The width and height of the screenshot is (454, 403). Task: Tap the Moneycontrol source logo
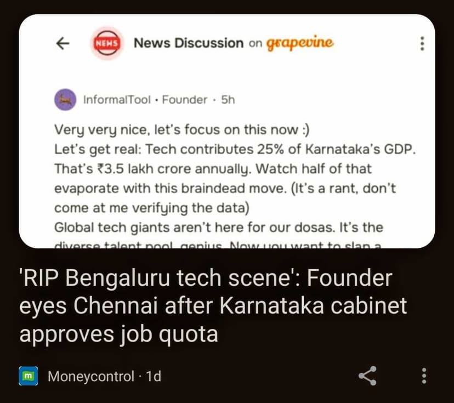29,376
